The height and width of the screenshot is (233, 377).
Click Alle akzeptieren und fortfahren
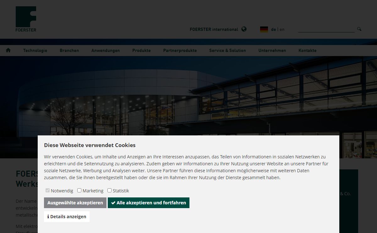149,203
